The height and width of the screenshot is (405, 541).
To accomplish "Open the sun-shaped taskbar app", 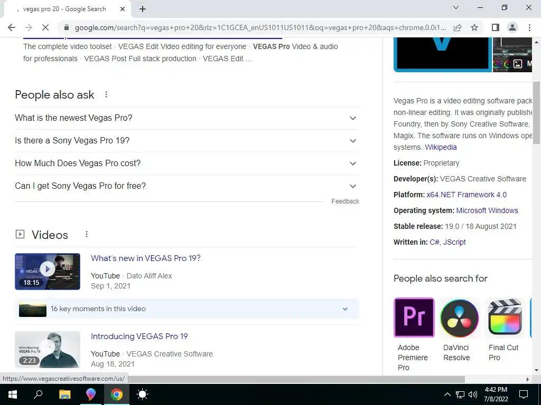I will (x=143, y=394).
